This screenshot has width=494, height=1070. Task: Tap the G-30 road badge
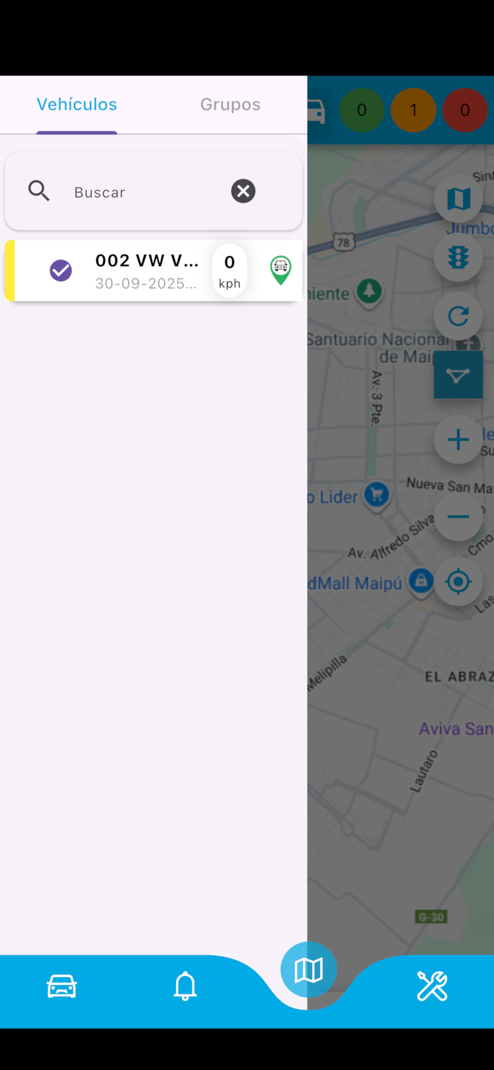click(x=431, y=917)
